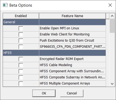The image size is (116, 100).
Task: Tick Enable Web Client for Monitoring
Action: click(21, 34)
